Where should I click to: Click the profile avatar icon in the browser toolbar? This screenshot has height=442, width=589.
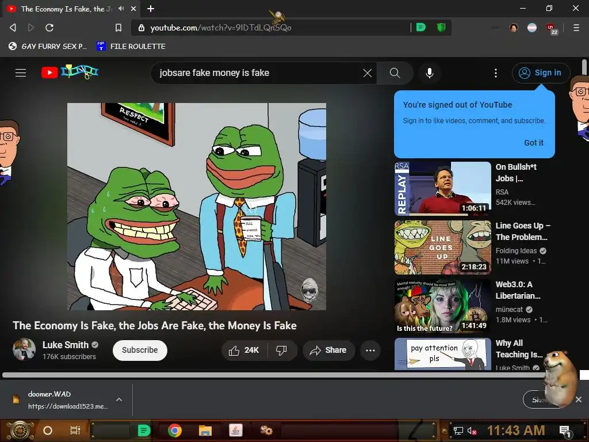pos(514,28)
